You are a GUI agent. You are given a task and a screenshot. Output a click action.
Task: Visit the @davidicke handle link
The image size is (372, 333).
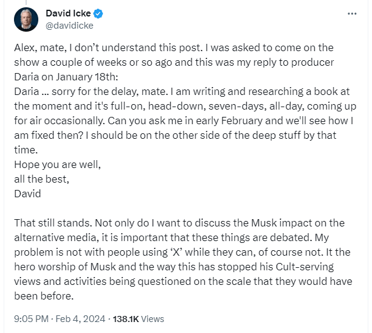(x=69, y=26)
